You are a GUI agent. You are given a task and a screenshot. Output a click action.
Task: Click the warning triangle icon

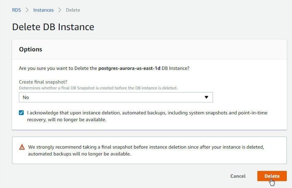22,147
